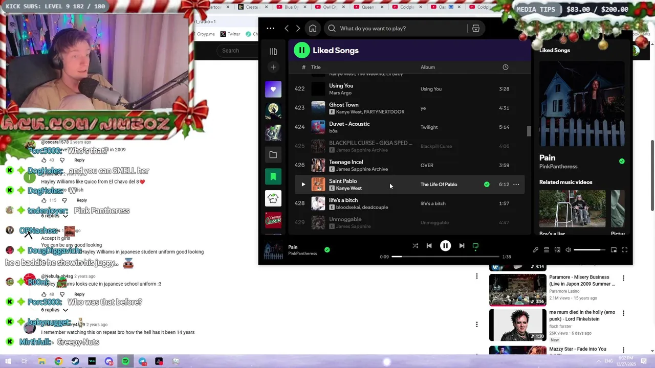Image resolution: width=655 pixels, height=368 pixels.
Task: Toggle the repeat button
Action: click(x=475, y=246)
